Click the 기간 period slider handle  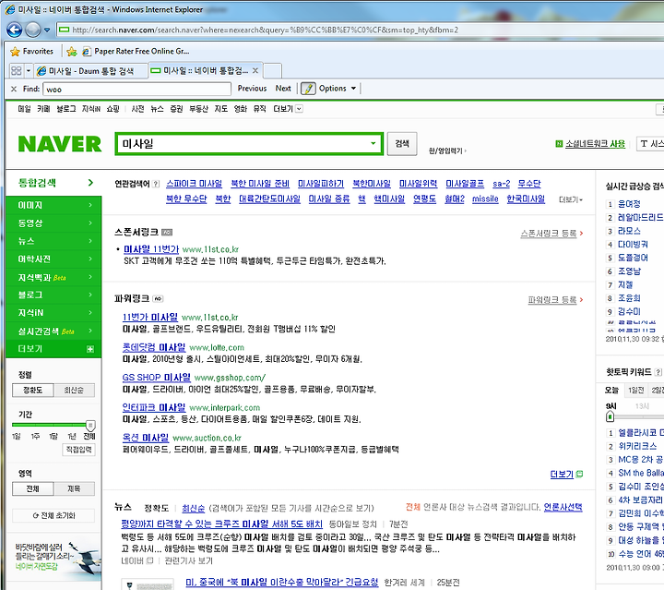click(90, 425)
